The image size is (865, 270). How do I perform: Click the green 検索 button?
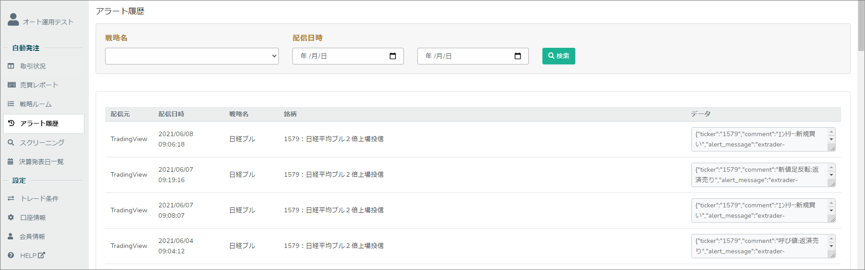(559, 56)
